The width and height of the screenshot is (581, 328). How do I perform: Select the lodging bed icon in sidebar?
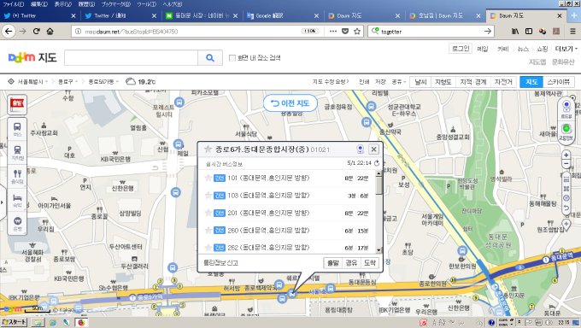17,200
